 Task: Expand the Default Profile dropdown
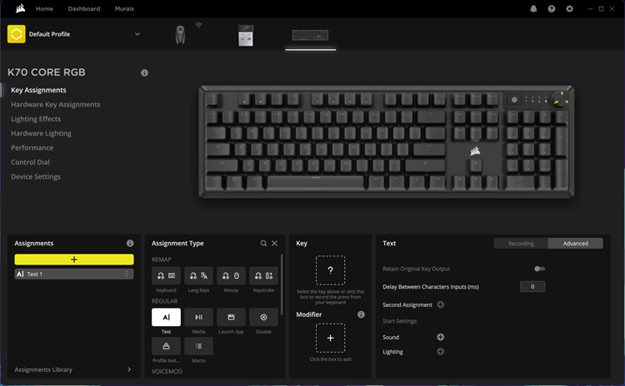pos(137,34)
